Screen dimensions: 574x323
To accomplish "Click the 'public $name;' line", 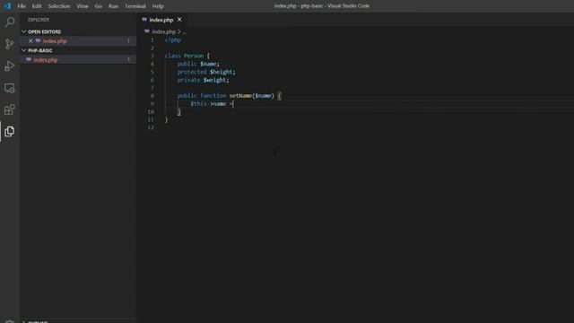I will coord(198,64).
